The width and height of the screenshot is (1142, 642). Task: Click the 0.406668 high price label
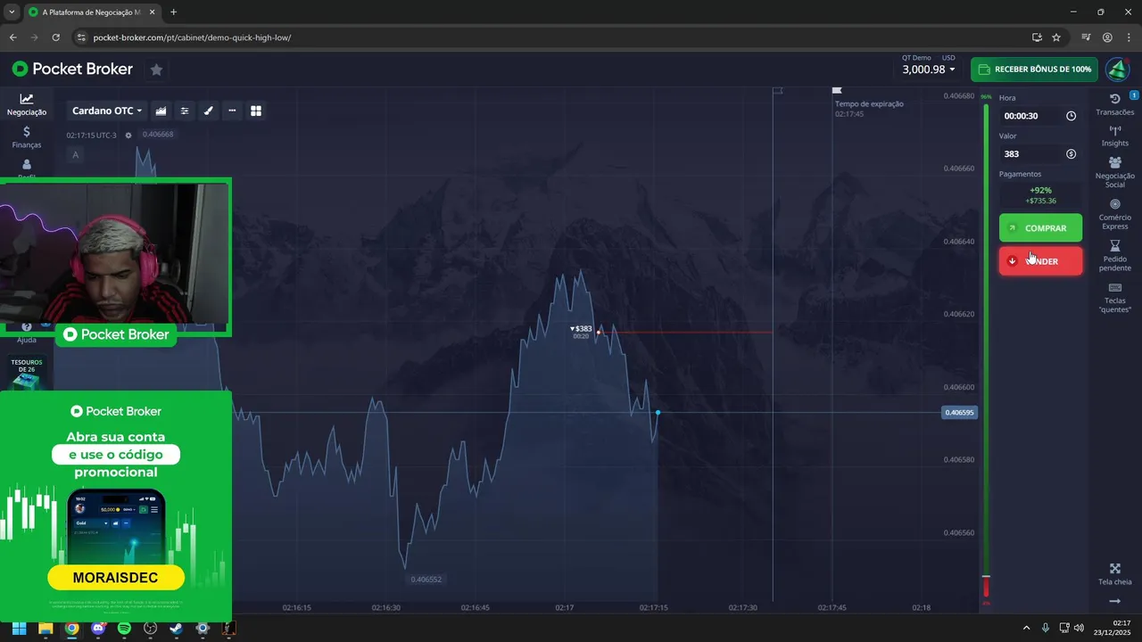pyautogui.click(x=158, y=135)
